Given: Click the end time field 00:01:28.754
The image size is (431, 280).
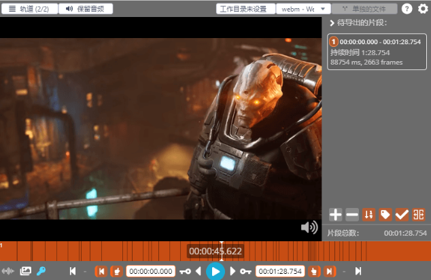Looking at the screenshot, I should [280, 271].
